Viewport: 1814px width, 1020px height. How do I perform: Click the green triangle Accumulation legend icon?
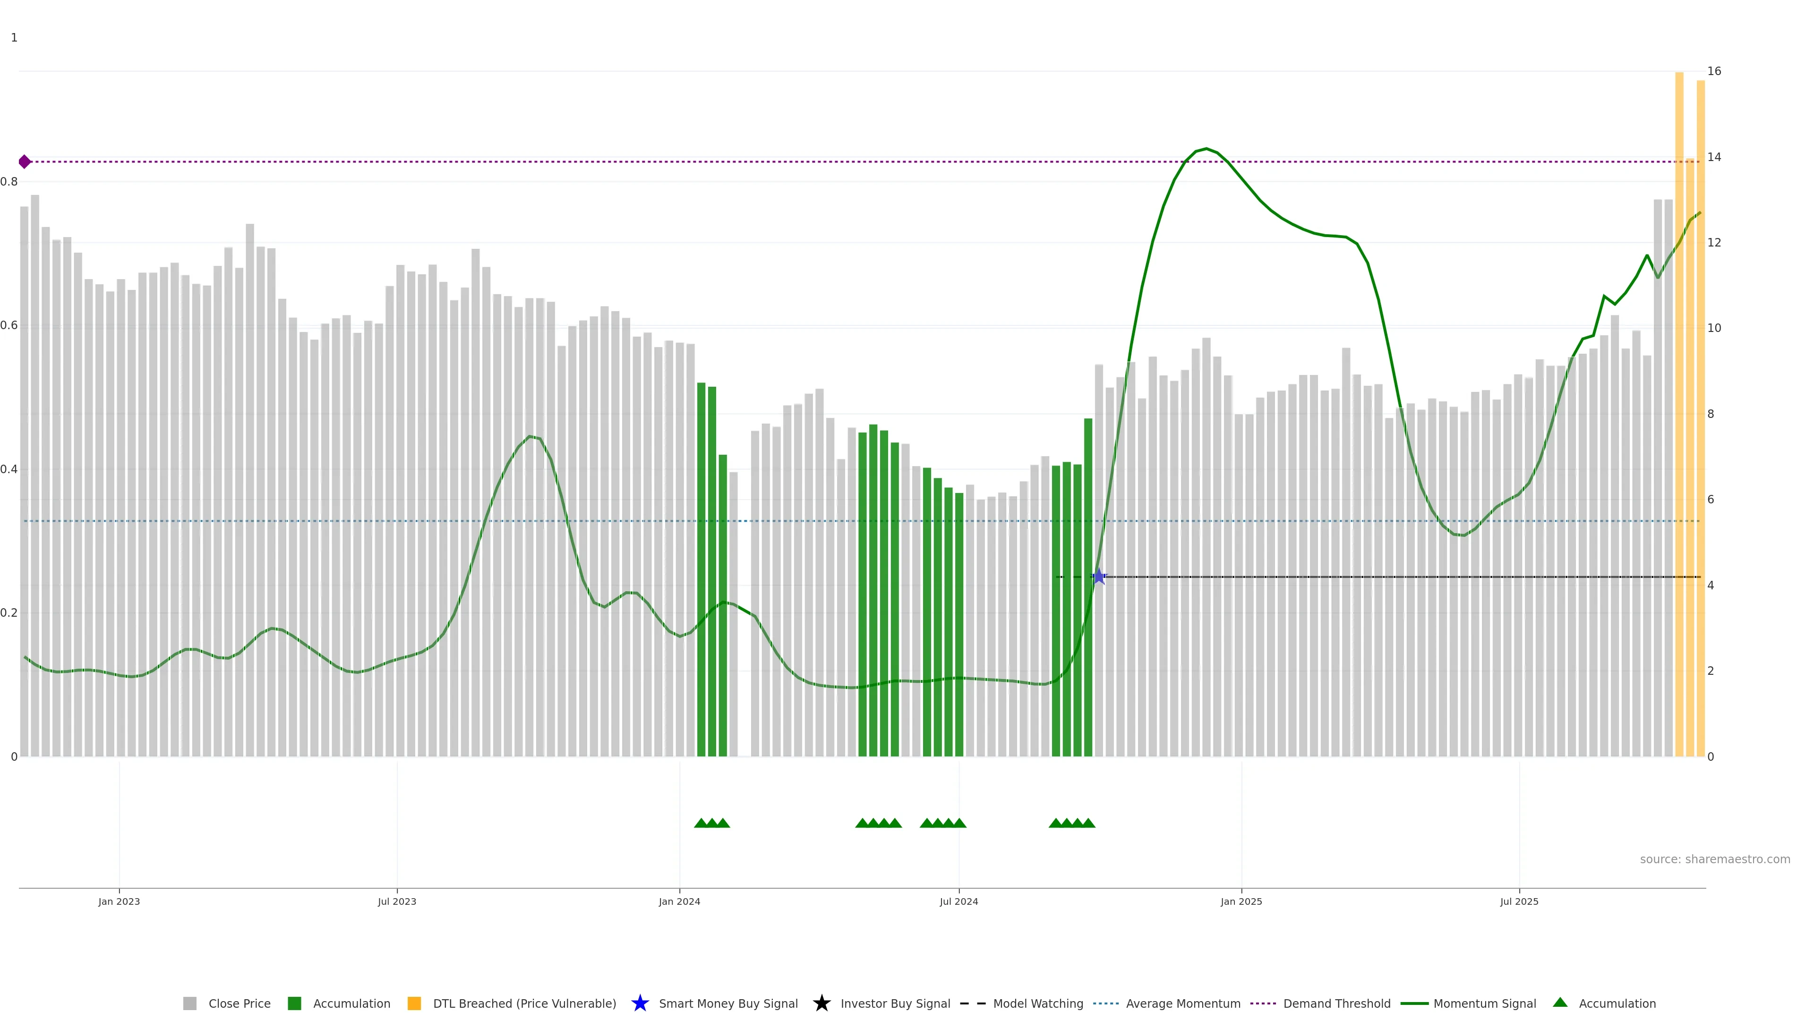[x=1560, y=1003]
